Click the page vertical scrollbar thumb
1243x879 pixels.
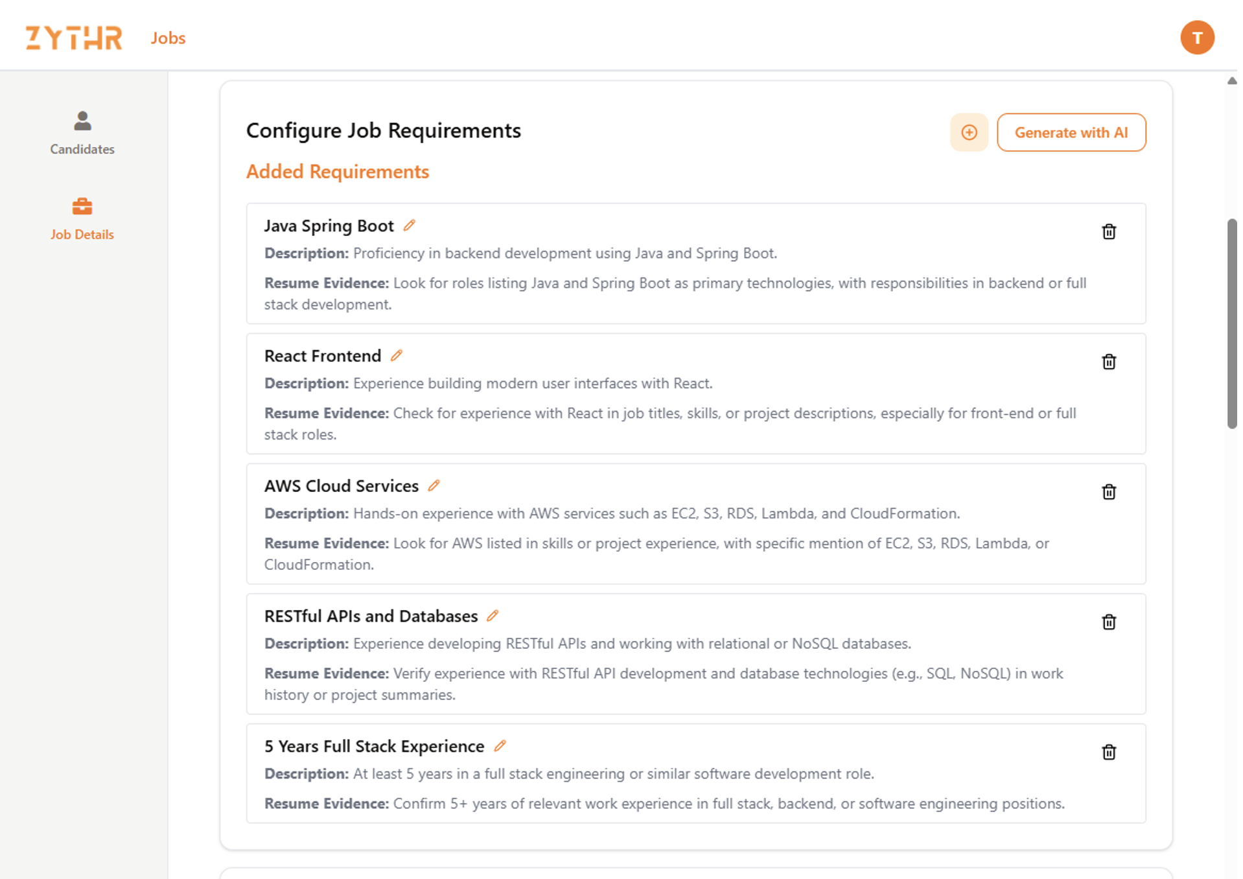[1231, 323]
